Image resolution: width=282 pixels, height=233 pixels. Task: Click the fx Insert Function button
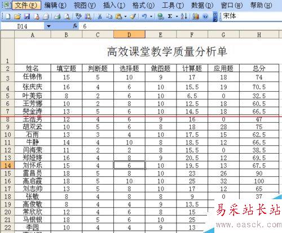click(75, 26)
